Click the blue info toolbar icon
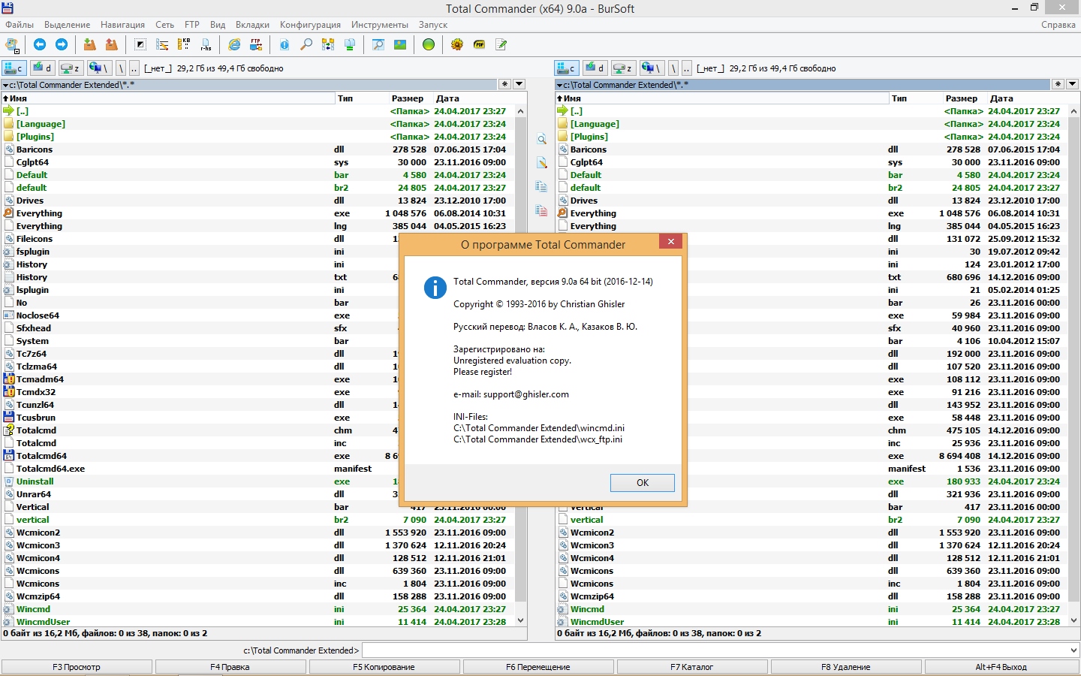 point(285,45)
